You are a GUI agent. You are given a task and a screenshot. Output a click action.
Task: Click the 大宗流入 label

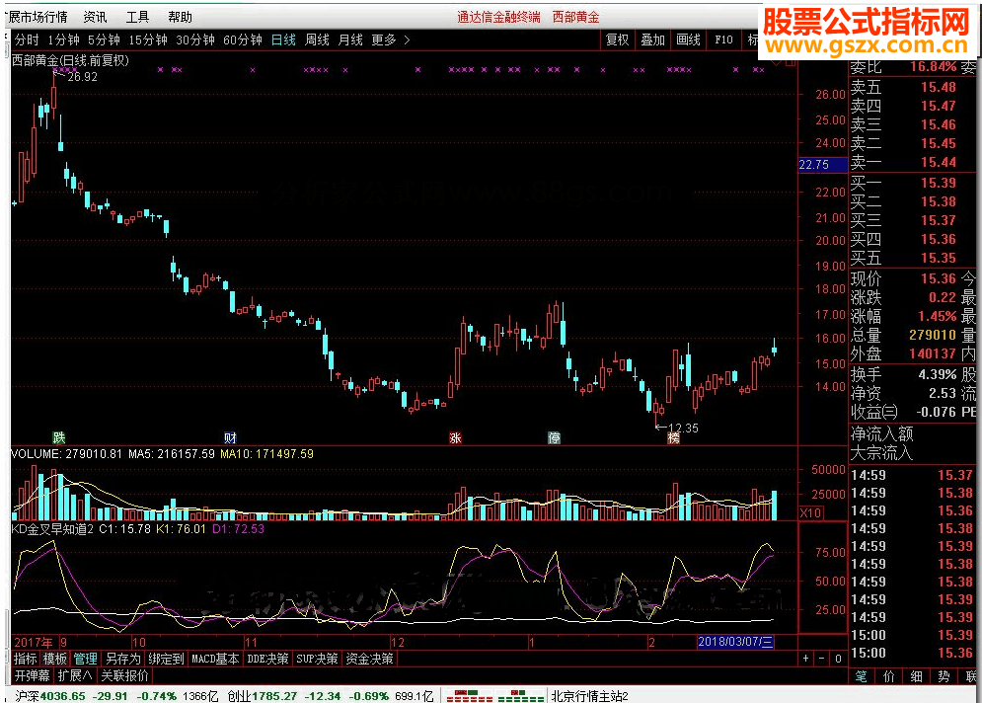click(881, 452)
